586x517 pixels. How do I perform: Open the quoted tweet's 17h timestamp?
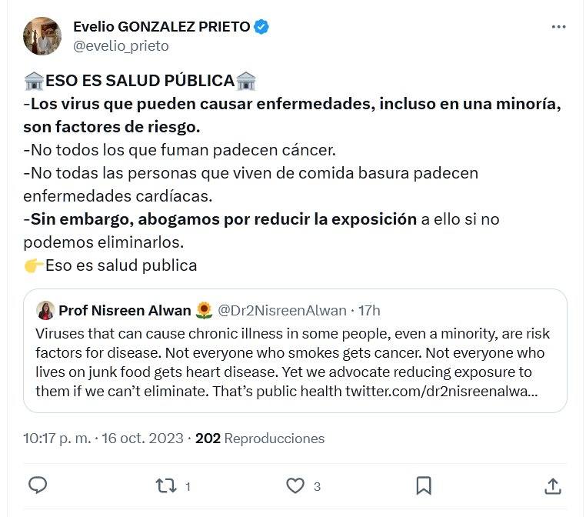pyautogui.click(x=369, y=311)
